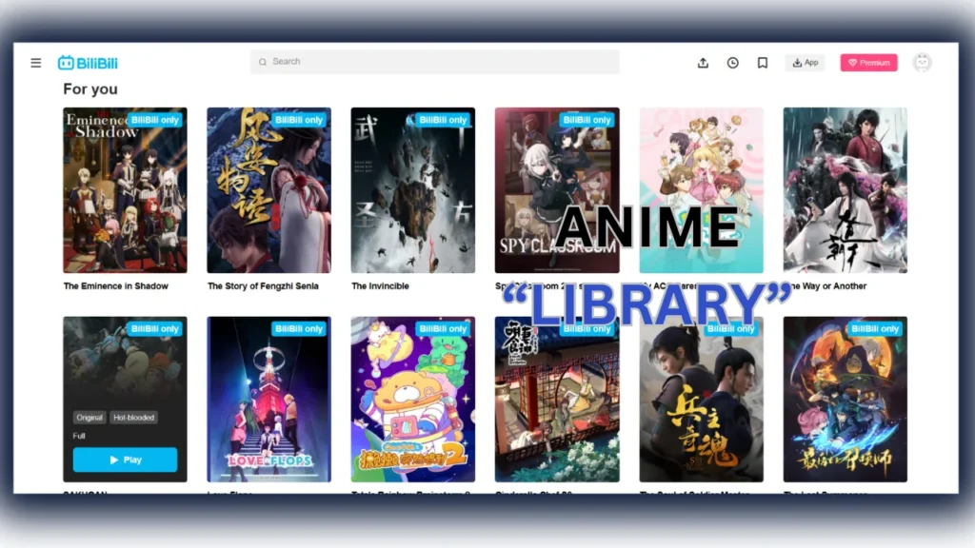Open the BiliBili only badge on The Invincible
Image resolution: width=975 pixels, height=548 pixels.
444,120
